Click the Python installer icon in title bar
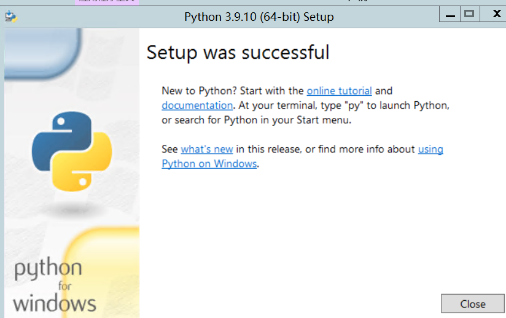506x318 pixels. pyautogui.click(x=11, y=16)
